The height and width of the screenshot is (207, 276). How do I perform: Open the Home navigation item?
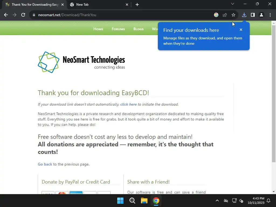point(98,29)
